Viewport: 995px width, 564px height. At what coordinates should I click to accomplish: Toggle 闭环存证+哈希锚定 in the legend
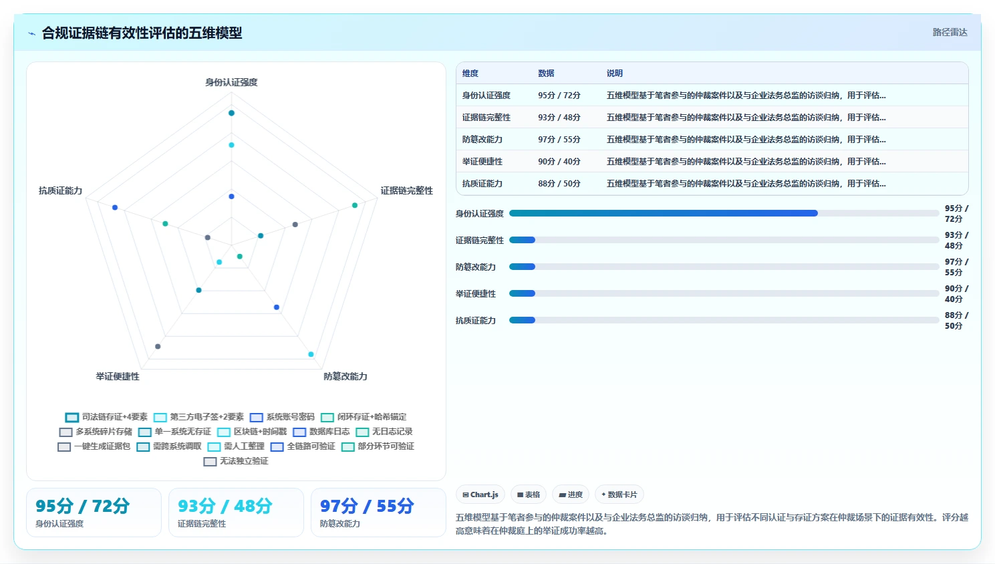coord(364,417)
